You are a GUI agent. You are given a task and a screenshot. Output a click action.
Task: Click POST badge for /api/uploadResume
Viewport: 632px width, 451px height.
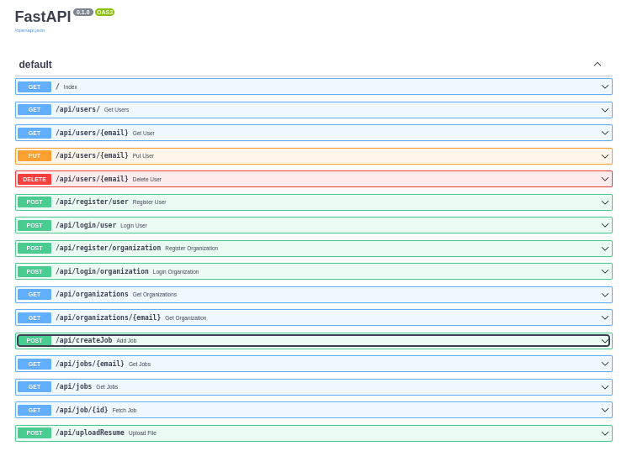click(x=35, y=433)
